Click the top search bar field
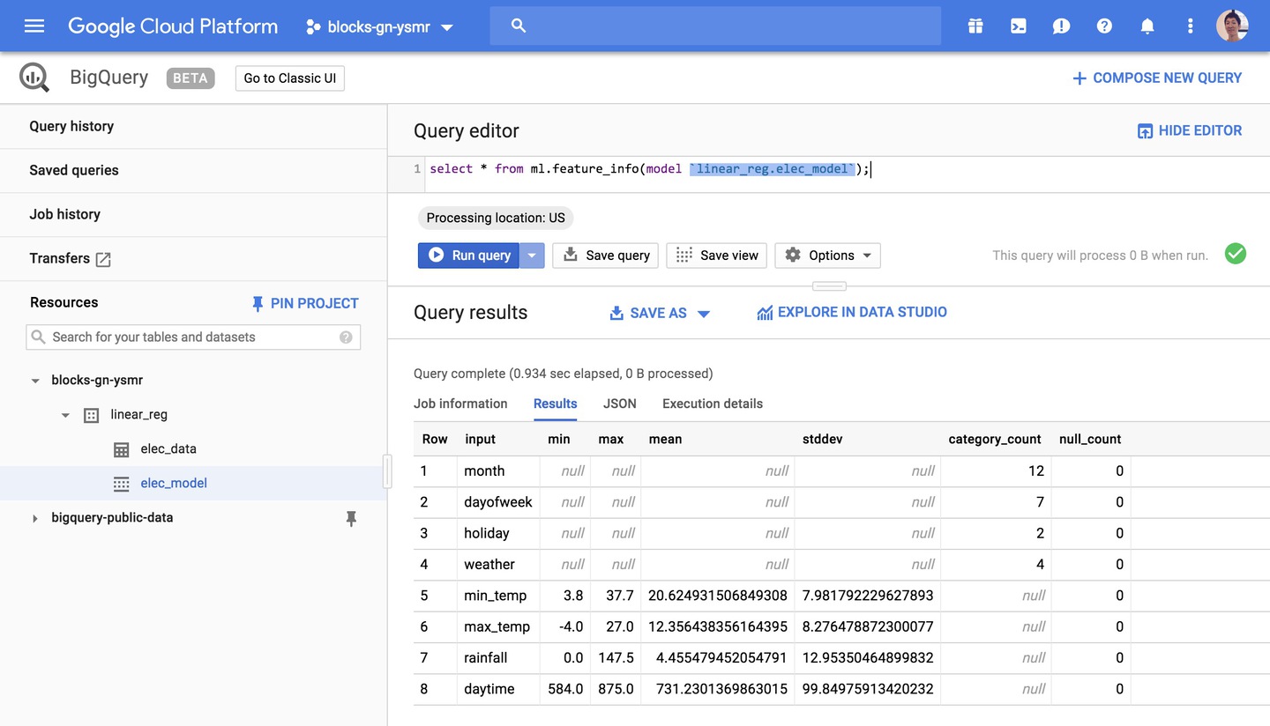Viewport: 1270px width, 726px height. click(x=715, y=26)
